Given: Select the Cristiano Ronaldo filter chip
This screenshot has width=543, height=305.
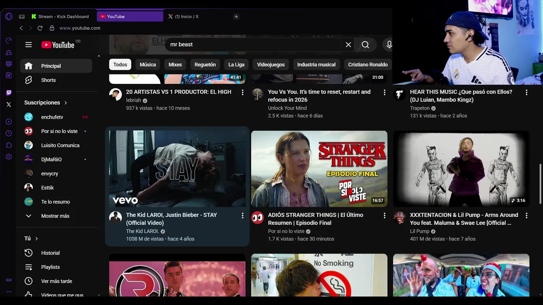Looking at the screenshot, I should 368,64.
